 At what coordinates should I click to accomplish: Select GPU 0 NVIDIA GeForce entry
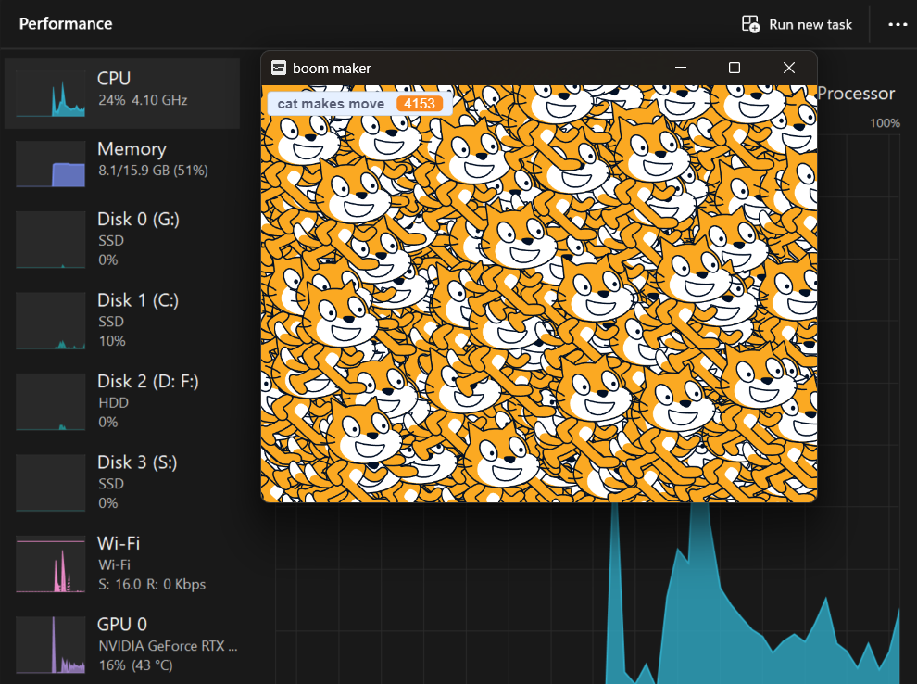click(121, 645)
